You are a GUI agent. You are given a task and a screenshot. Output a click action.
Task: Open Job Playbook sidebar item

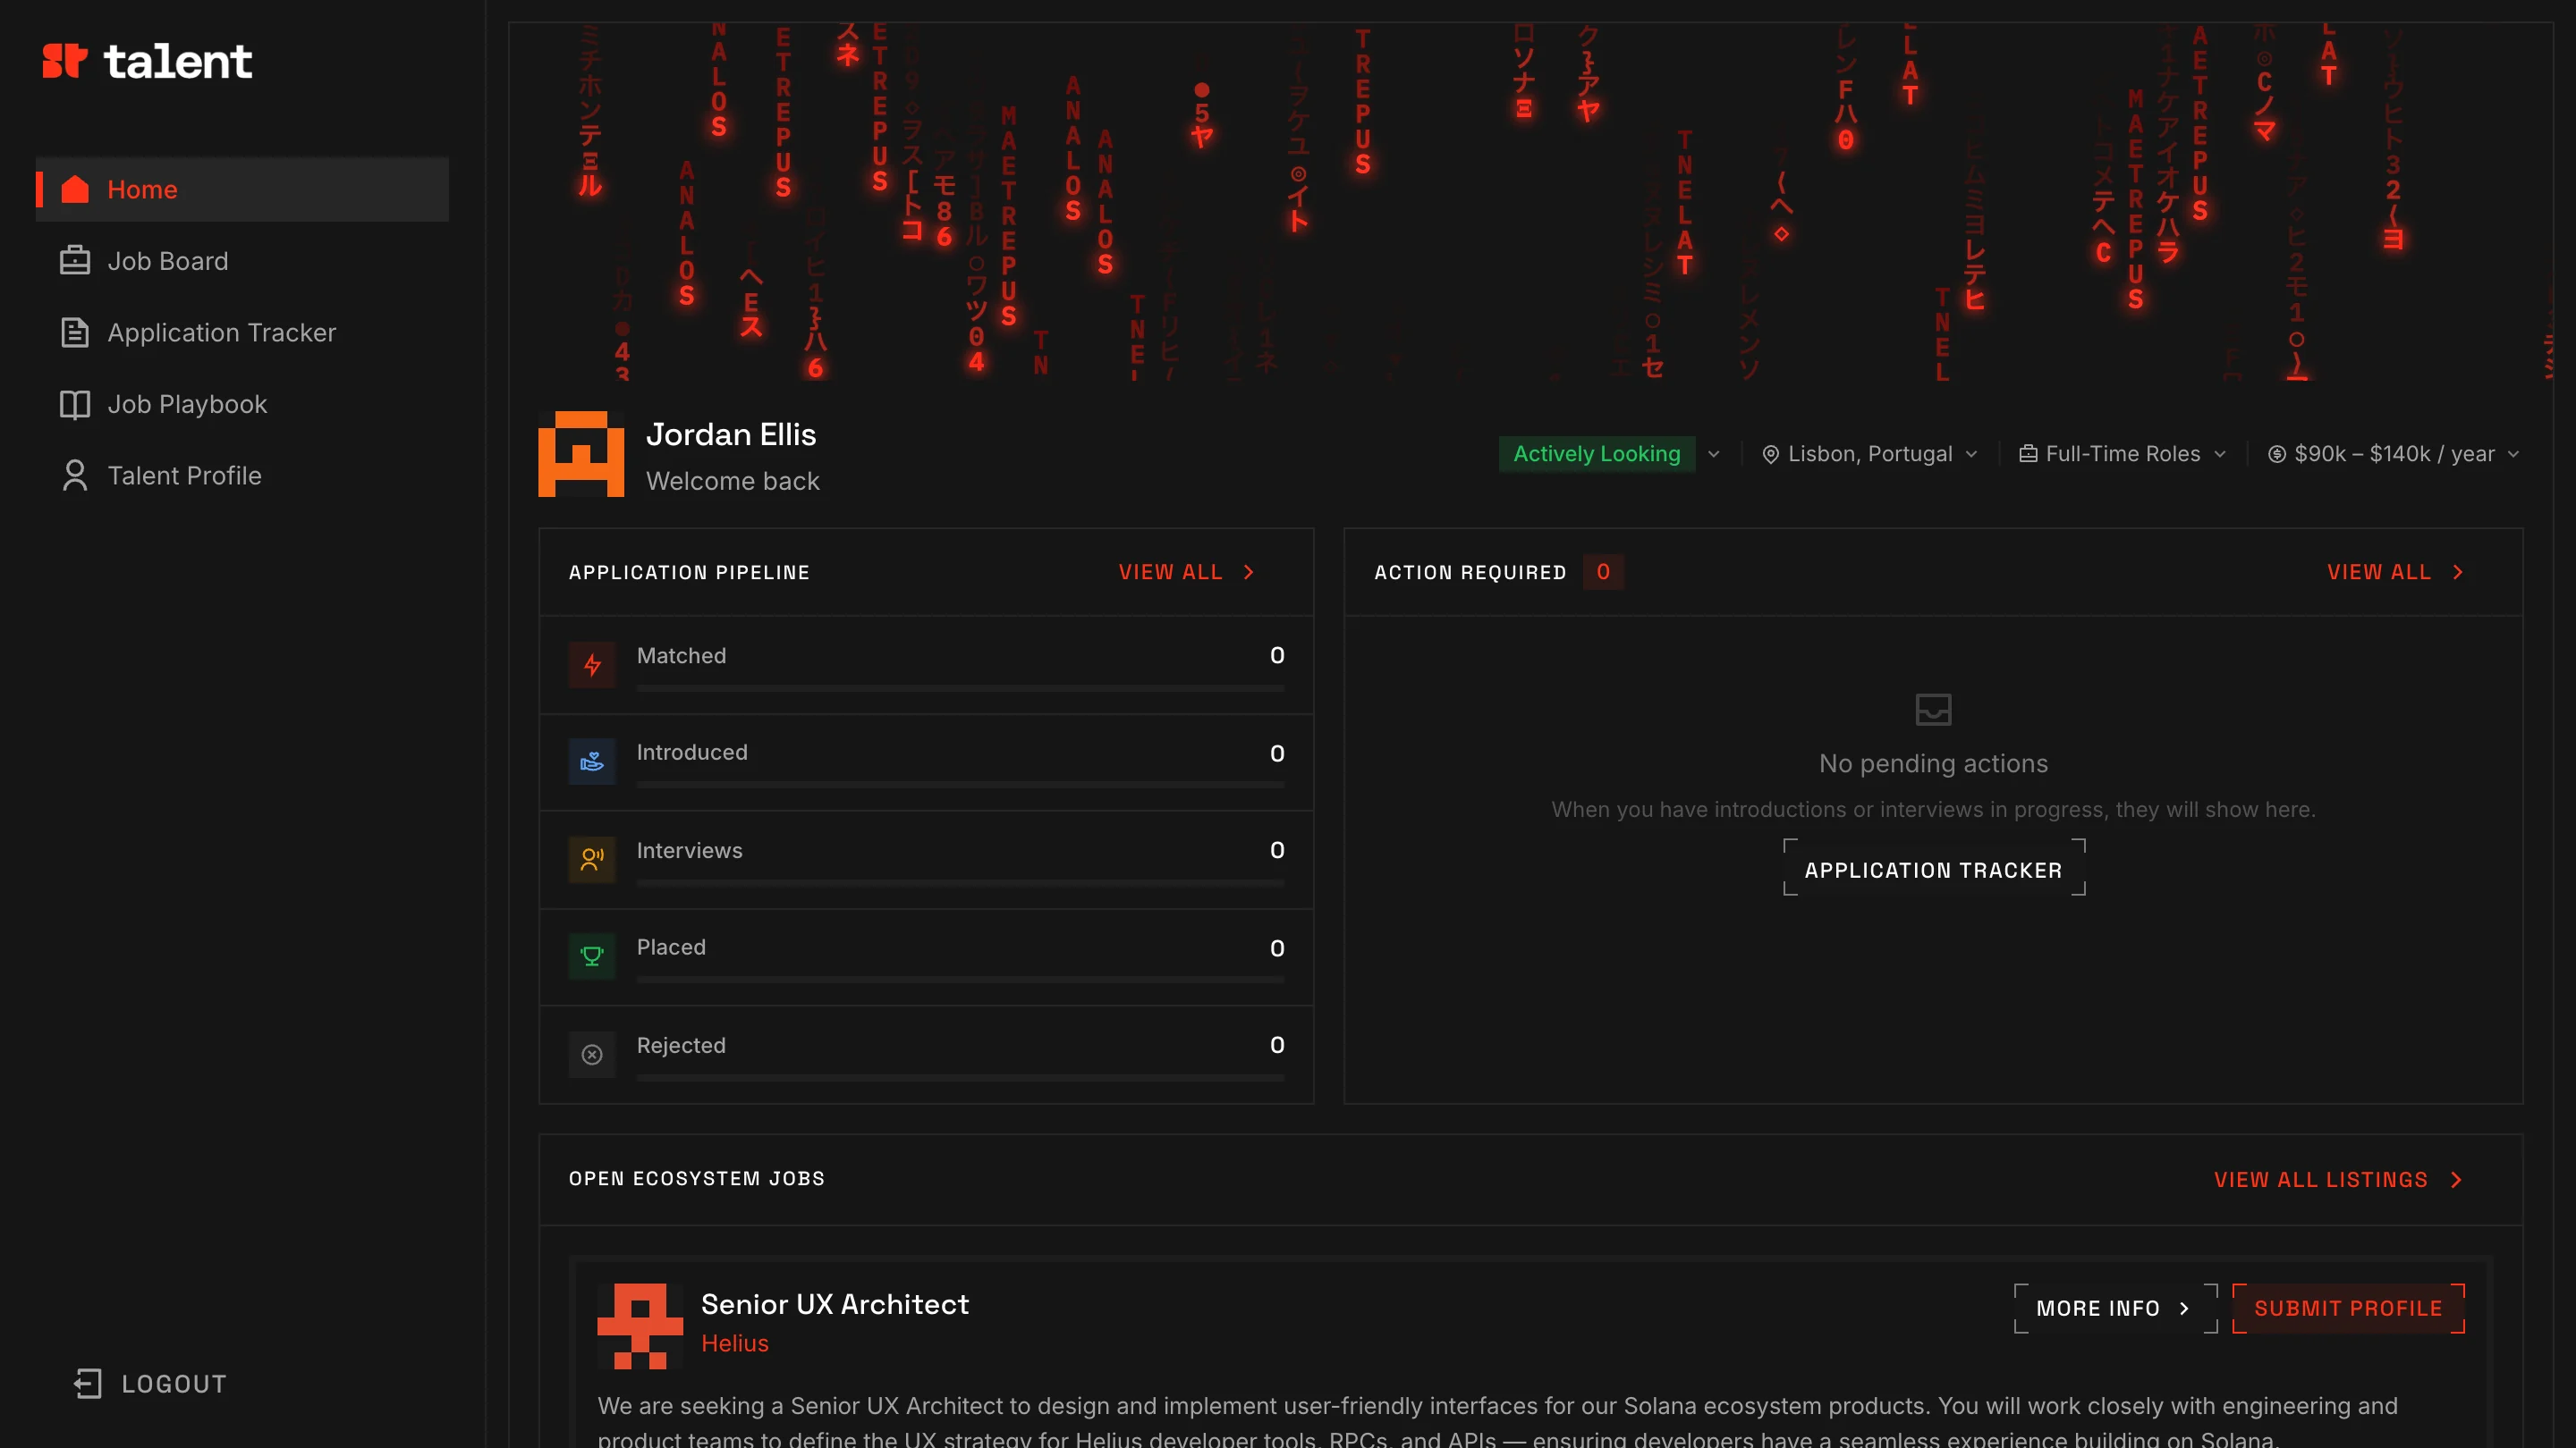click(242, 405)
